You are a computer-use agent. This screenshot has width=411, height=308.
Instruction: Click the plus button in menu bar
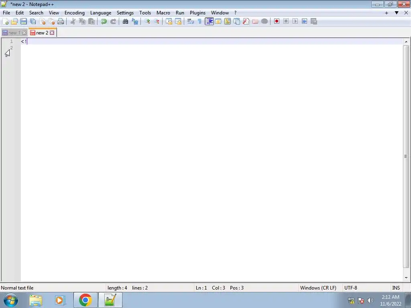[387, 13]
